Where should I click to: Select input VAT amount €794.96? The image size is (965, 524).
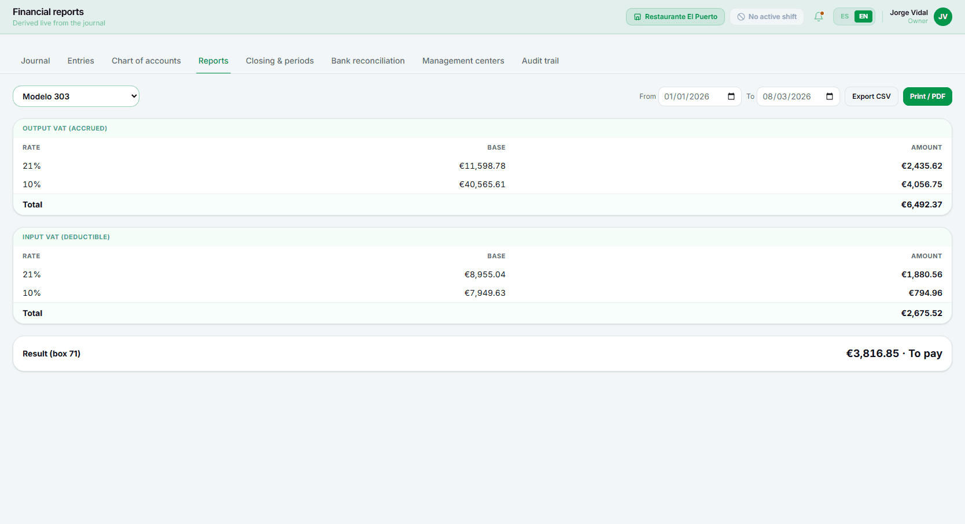925,293
